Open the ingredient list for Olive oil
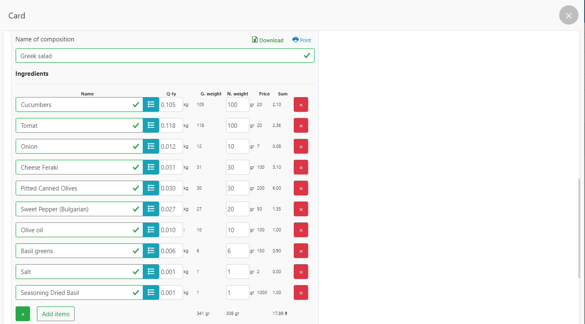 tap(151, 230)
